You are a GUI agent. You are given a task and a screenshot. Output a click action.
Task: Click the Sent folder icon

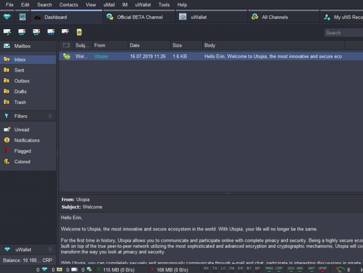[x=7, y=70]
